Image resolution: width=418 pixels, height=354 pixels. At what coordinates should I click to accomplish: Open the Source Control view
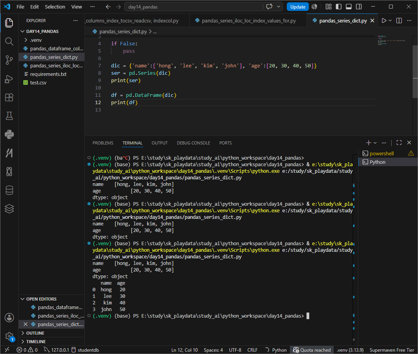pos(9,60)
